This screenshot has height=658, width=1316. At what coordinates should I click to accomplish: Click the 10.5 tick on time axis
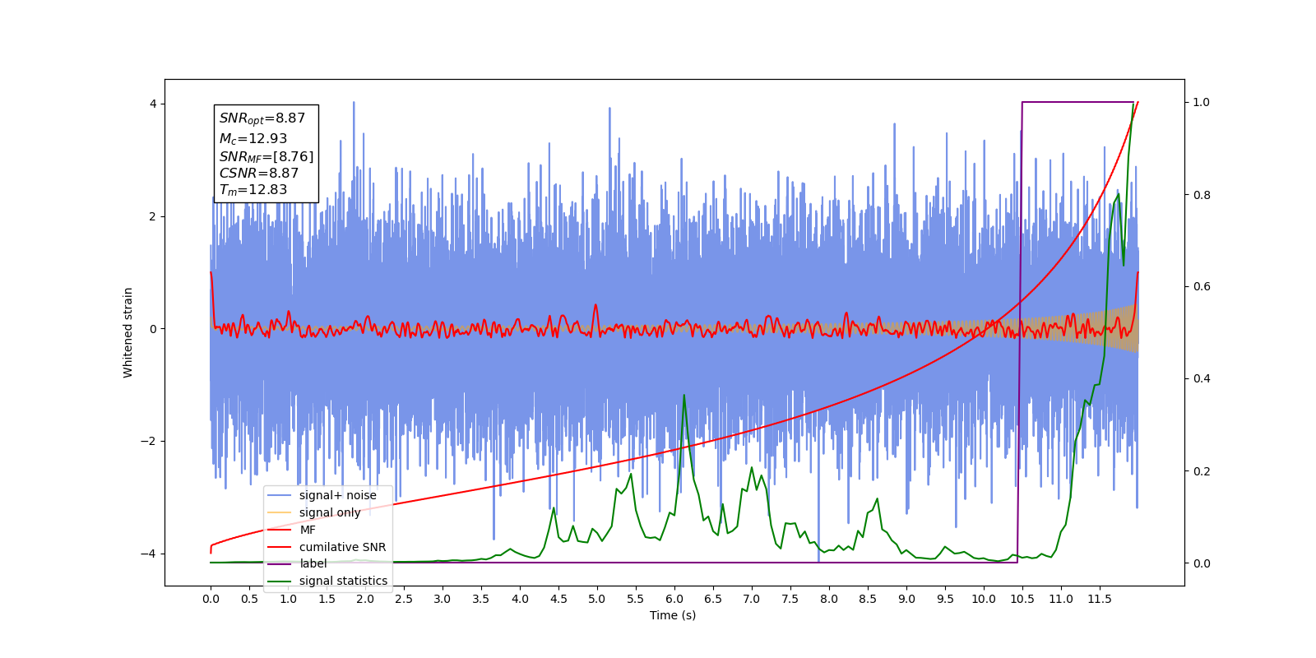pos(1022,599)
